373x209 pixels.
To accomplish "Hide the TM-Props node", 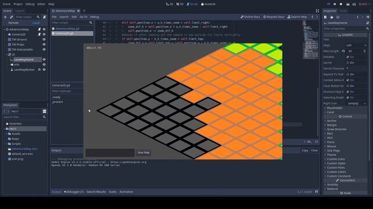I will pos(44,45).
